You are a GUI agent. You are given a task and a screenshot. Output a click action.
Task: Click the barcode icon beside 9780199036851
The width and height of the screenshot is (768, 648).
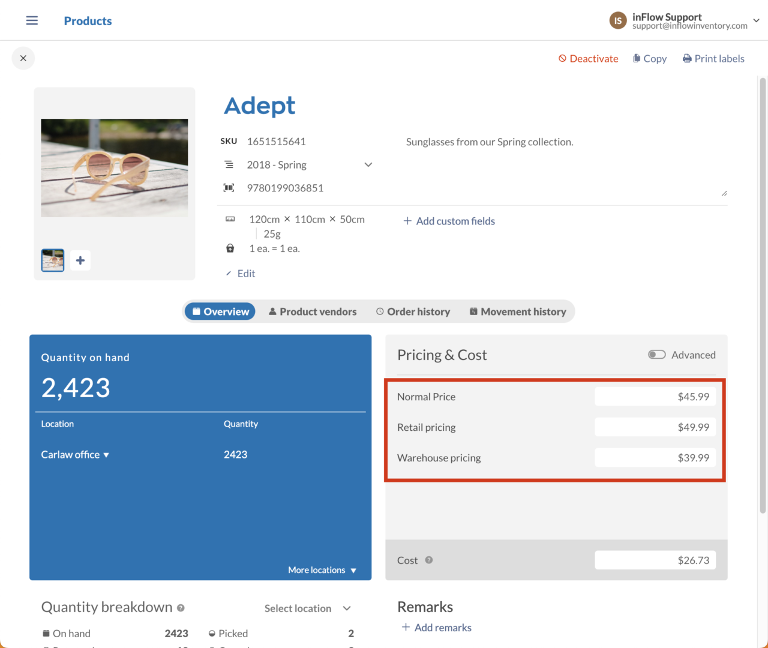point(229,187)
